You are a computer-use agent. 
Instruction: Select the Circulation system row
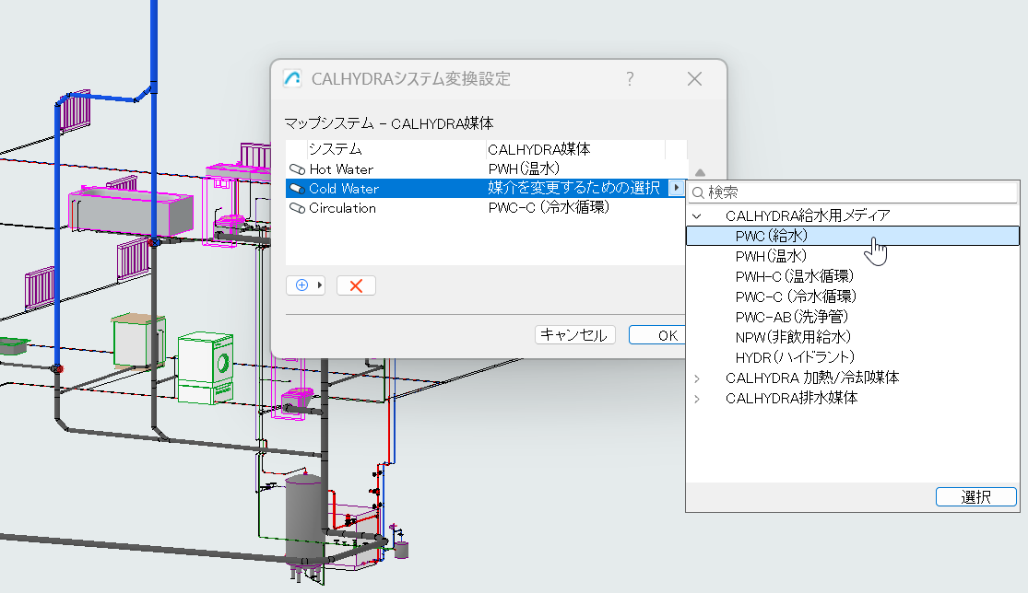485,208
